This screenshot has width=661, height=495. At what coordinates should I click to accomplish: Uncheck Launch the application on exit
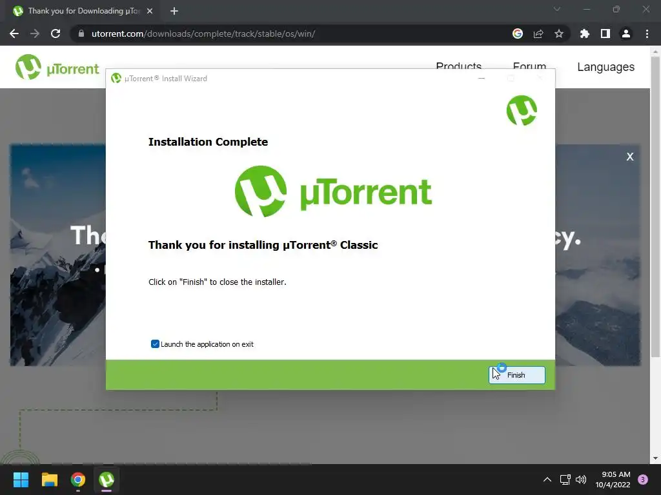click(x=155, y=344)
